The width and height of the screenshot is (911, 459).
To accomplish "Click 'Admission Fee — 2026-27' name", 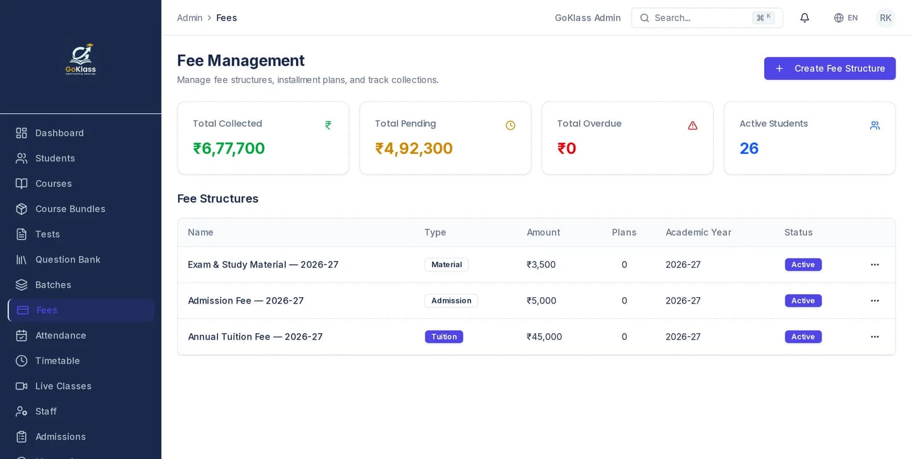I will [x=245, y=301].
